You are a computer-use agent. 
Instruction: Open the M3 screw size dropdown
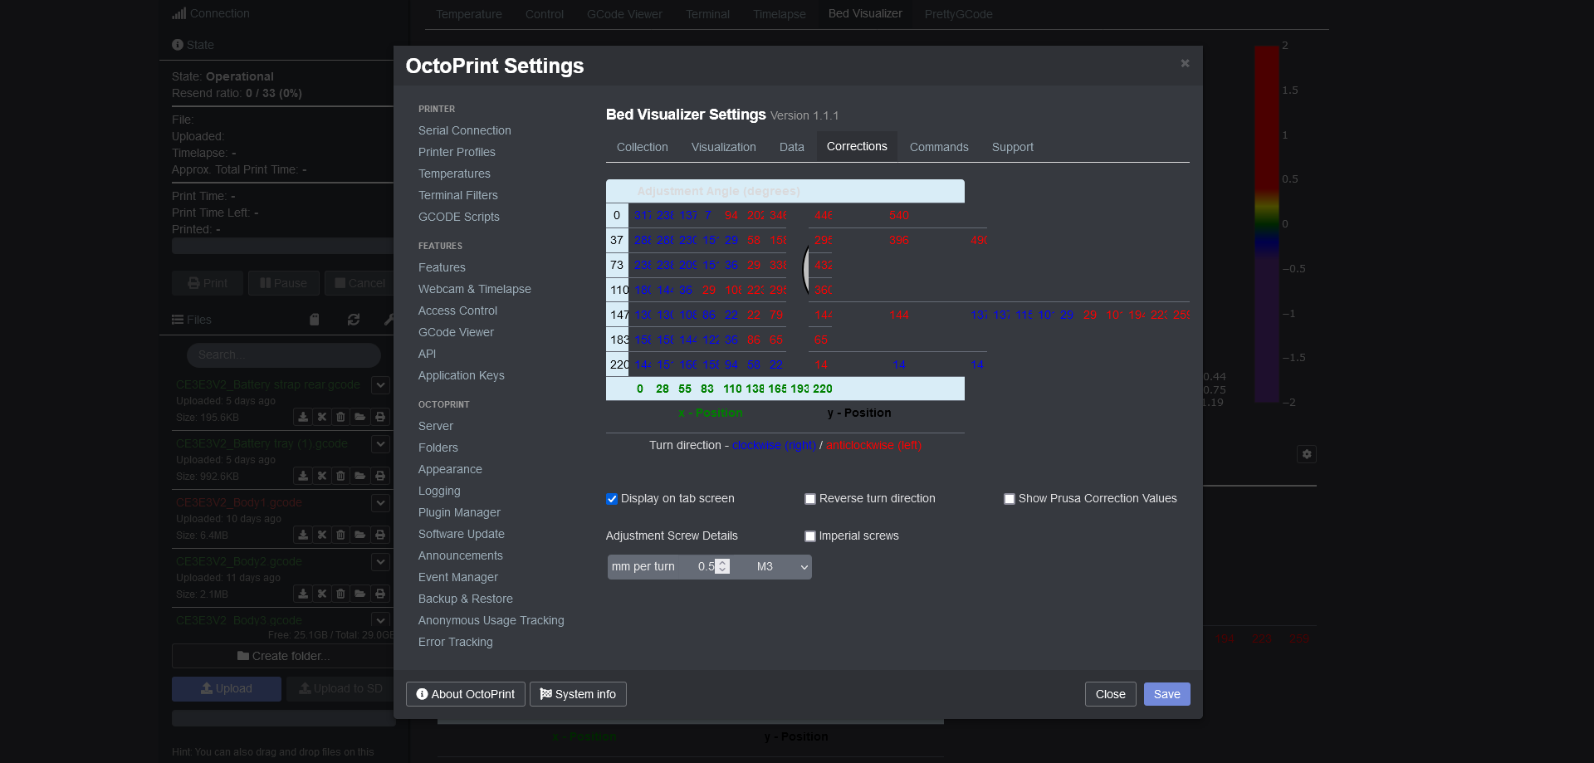point(781,567)
